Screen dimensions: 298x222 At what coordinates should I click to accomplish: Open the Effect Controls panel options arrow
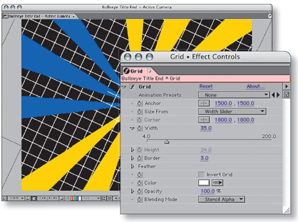286,87
